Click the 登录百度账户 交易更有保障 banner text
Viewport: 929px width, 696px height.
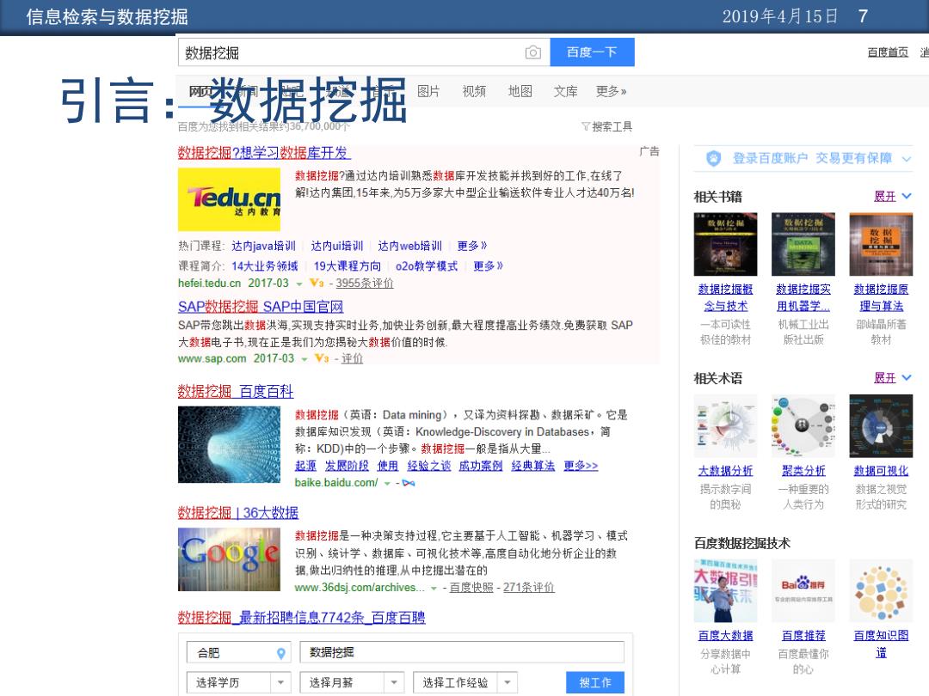812,158
